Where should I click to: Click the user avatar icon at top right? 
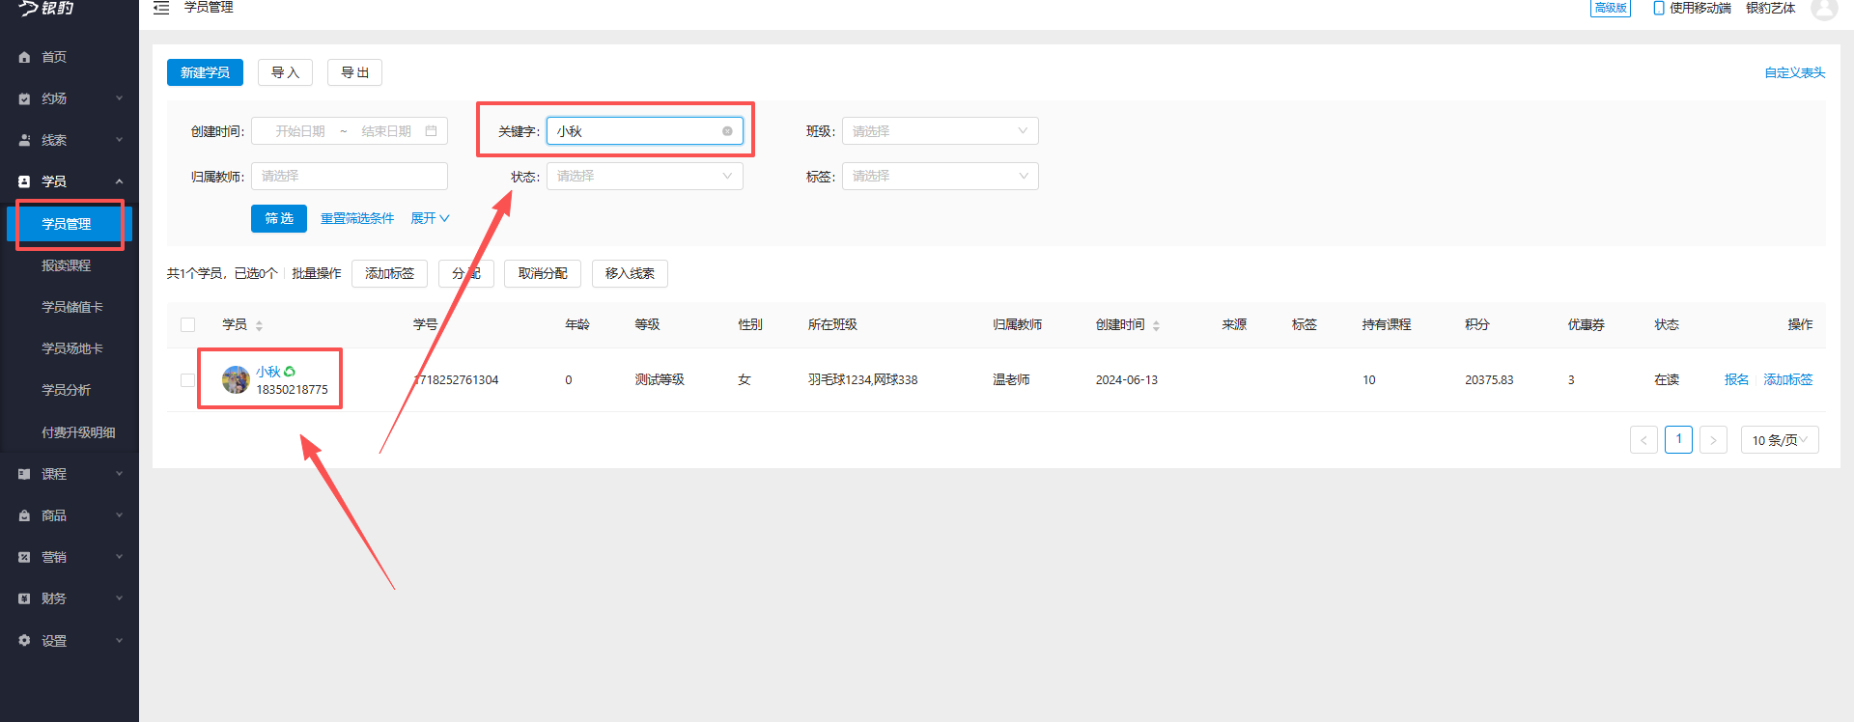click(x=1823, y=9)
